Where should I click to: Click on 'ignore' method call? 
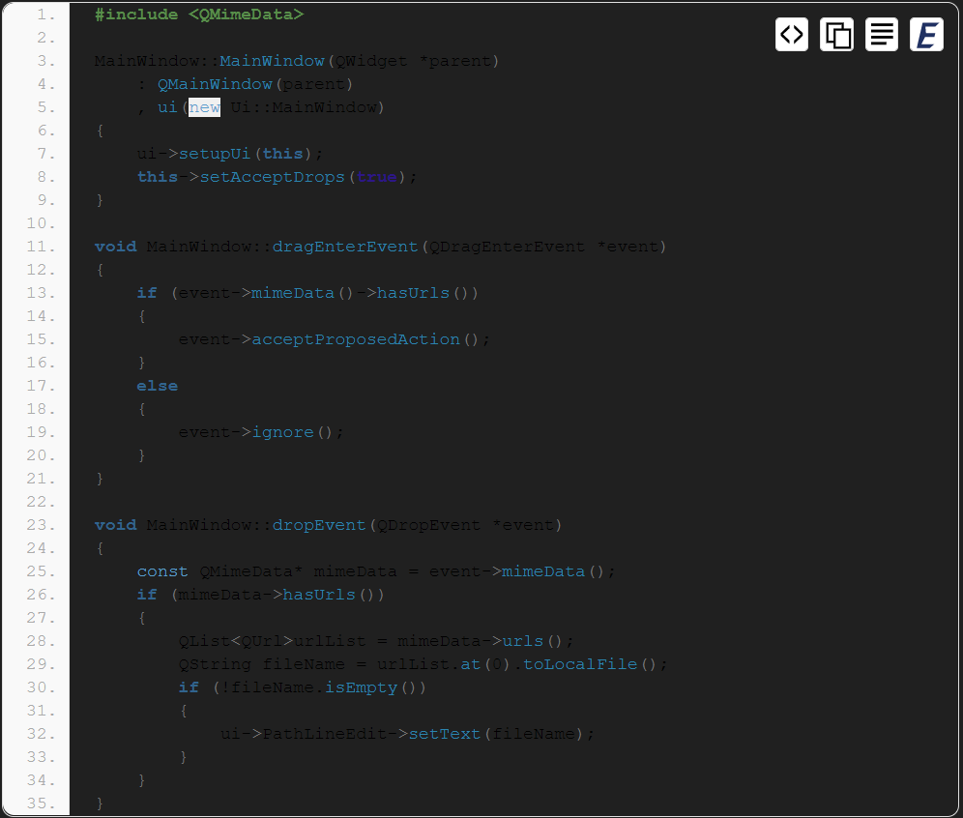282,432
